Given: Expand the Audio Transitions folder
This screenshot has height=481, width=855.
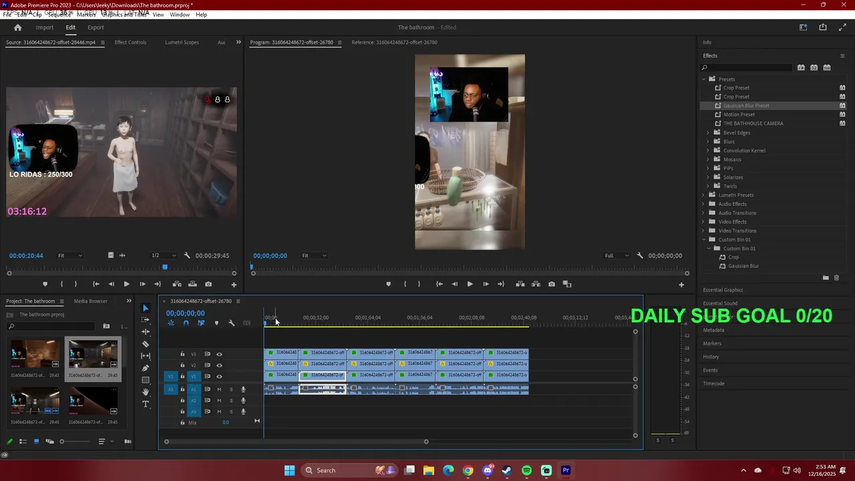Looking at the screenshot, I should (703, 213).
